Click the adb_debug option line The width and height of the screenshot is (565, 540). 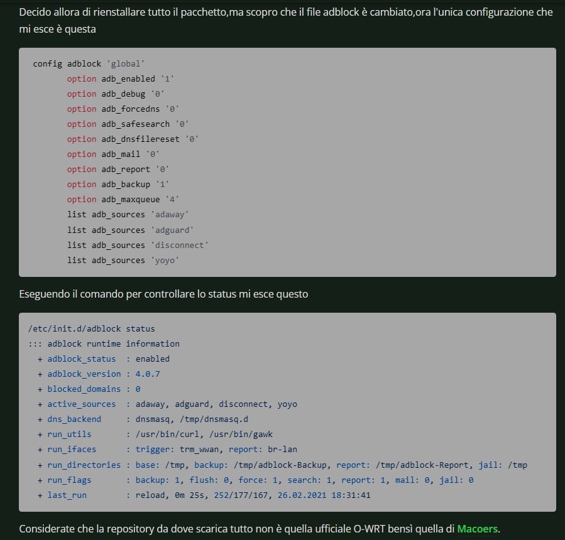(x=116, y=94)
